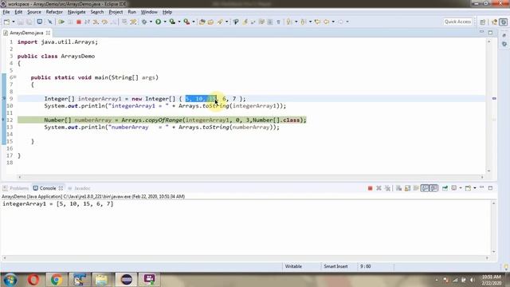The image size is (510, 287).
Task: Open the Open Console dropdown arrow
Action: pos(475,188)
